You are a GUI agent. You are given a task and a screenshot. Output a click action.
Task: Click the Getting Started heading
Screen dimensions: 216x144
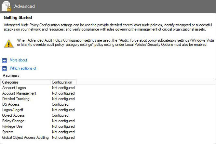pyautogui.click(x=18, y=18)
